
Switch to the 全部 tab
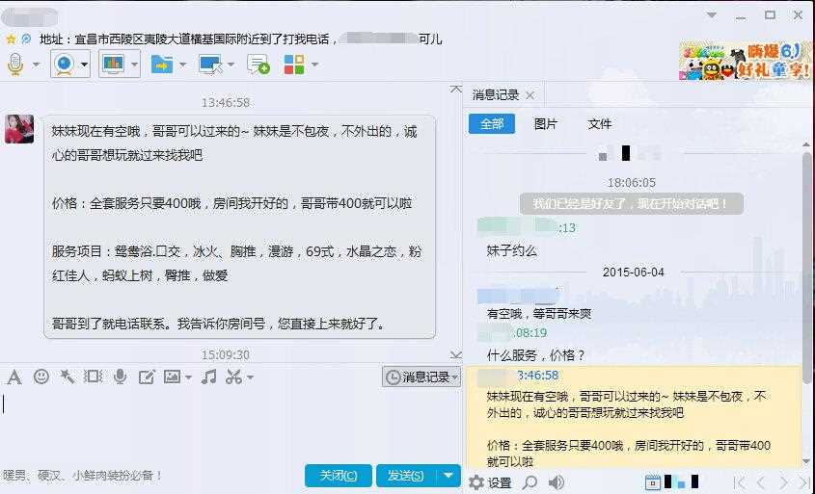click(492, 123)
